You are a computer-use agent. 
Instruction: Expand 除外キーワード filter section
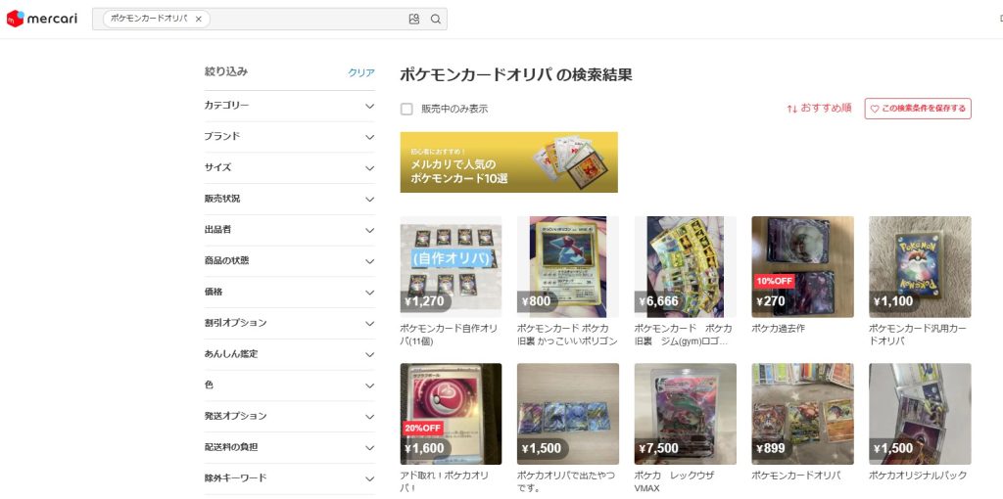coord(369,478)
